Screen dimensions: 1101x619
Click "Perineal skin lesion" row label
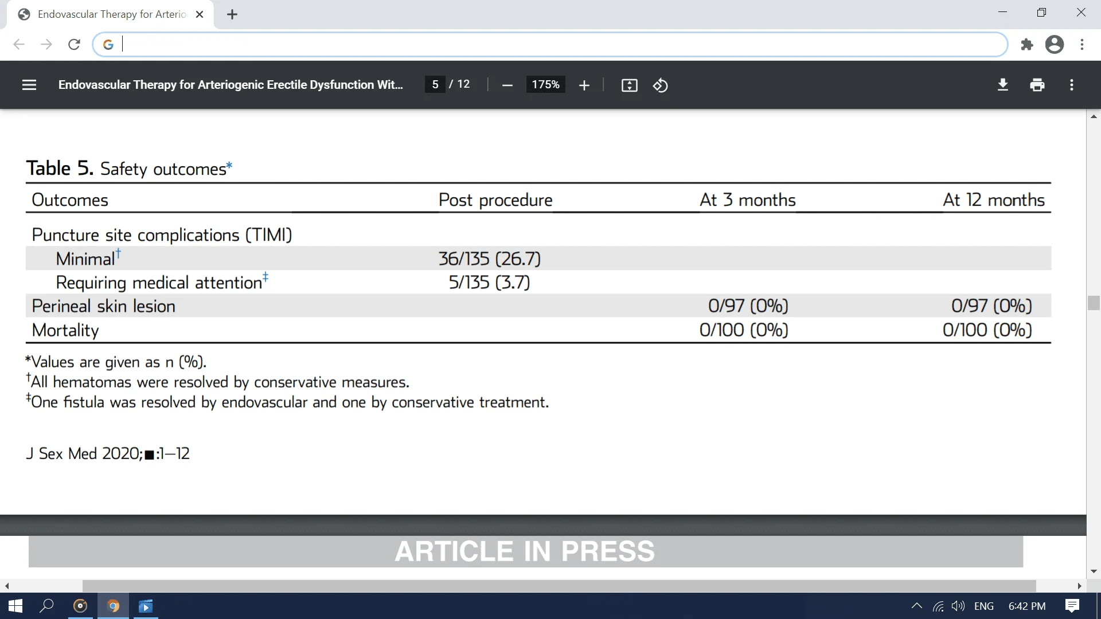click(x=103, y=306)
